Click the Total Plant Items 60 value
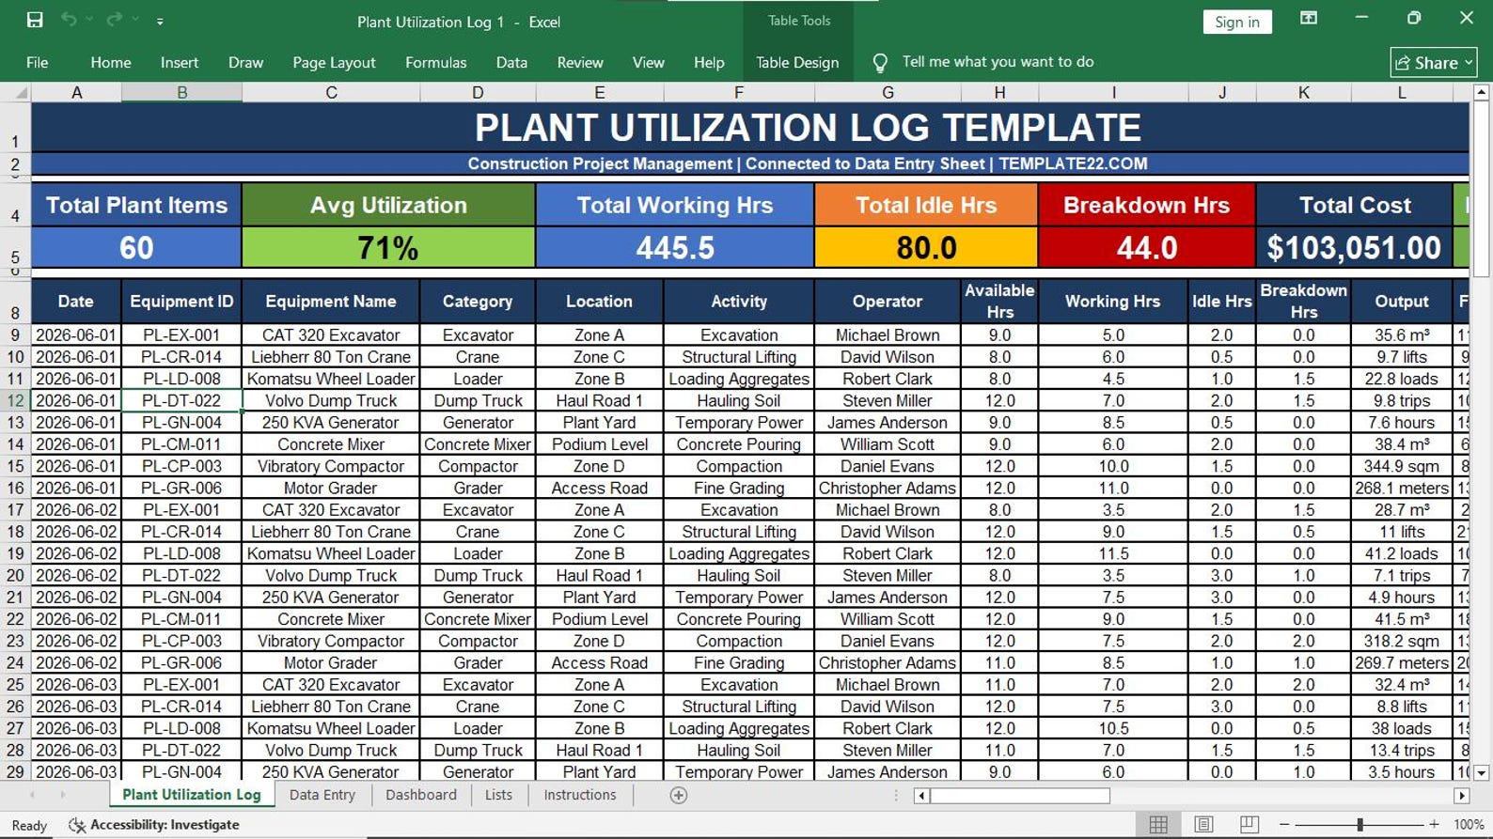 136,248
